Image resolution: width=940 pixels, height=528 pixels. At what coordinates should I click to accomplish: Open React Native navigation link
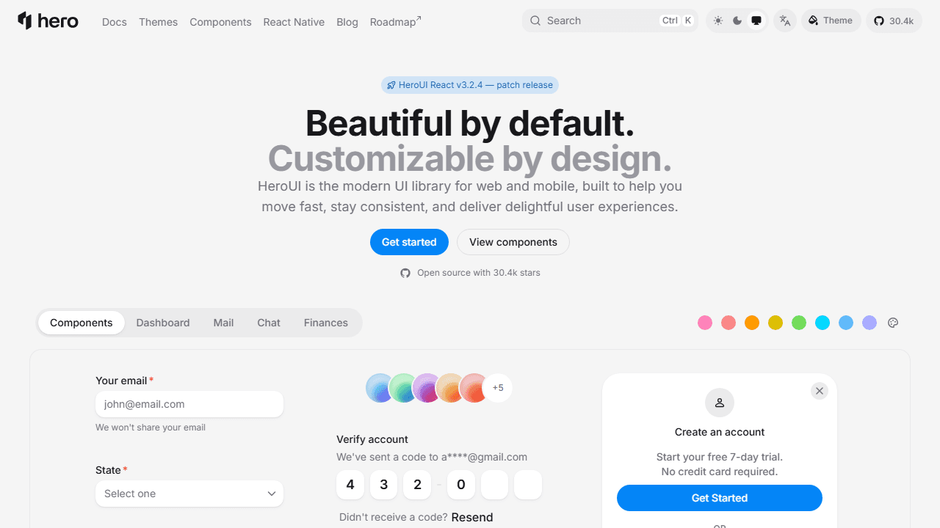click(x=294, y=22)
